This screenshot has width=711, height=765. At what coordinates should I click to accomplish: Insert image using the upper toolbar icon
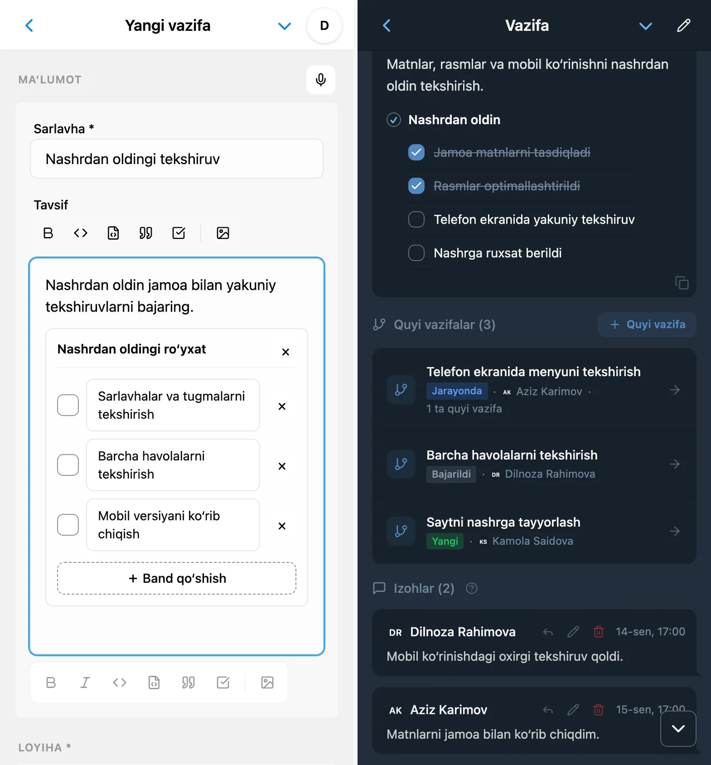click(x=223, y=233)
